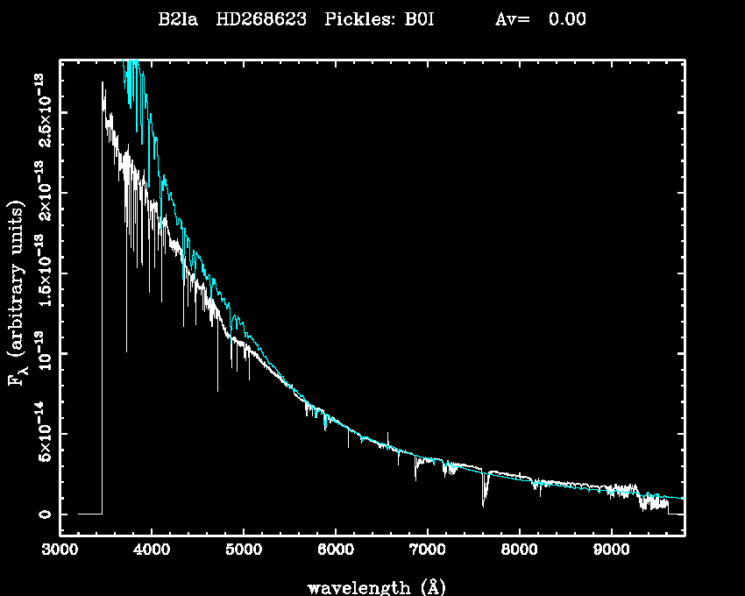Click the 7000 tick label on x-axis
This screenshot has width=745, height=596.
(428, 552)
